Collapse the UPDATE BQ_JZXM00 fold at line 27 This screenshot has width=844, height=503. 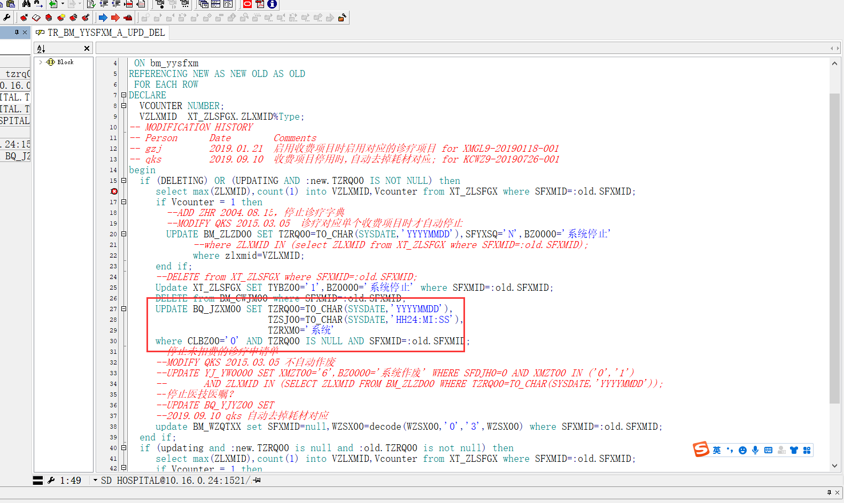pos(123,309)
